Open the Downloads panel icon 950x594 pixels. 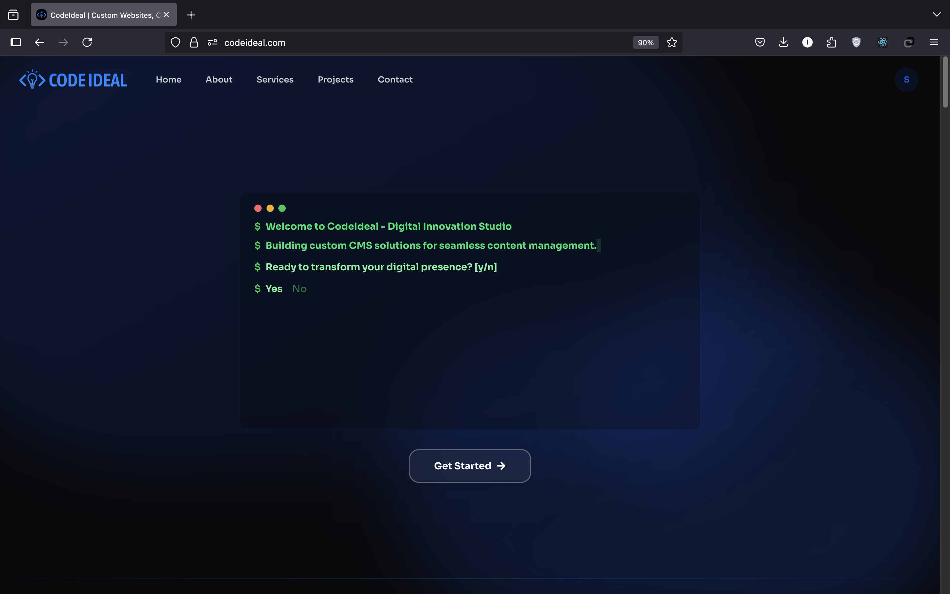click(x=783, y=43)
